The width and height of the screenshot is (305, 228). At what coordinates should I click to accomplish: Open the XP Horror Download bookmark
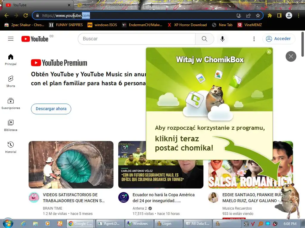[187, 25]
